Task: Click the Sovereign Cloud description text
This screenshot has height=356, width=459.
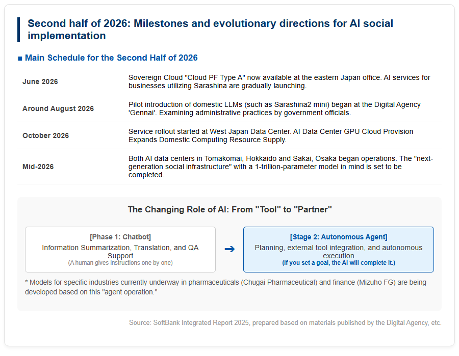Action: (279, 81)
